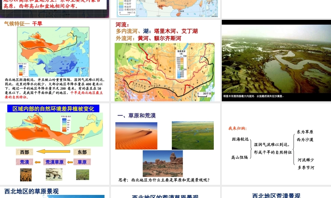Click the text 湿润气流难以到达,

(272, 145)
